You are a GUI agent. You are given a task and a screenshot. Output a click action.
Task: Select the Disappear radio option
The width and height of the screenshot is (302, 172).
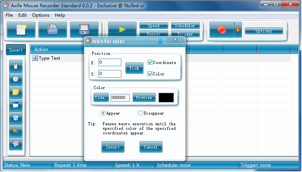(x=141, y=113)
